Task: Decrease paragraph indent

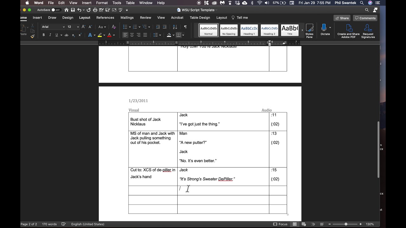Action: [158, 27]
